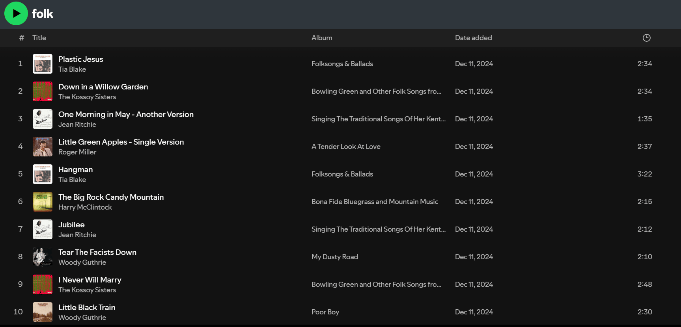Click the Little Green Apples cover thumbnail
The height and width of the screenshot is (327, 681).
point(43,147)
